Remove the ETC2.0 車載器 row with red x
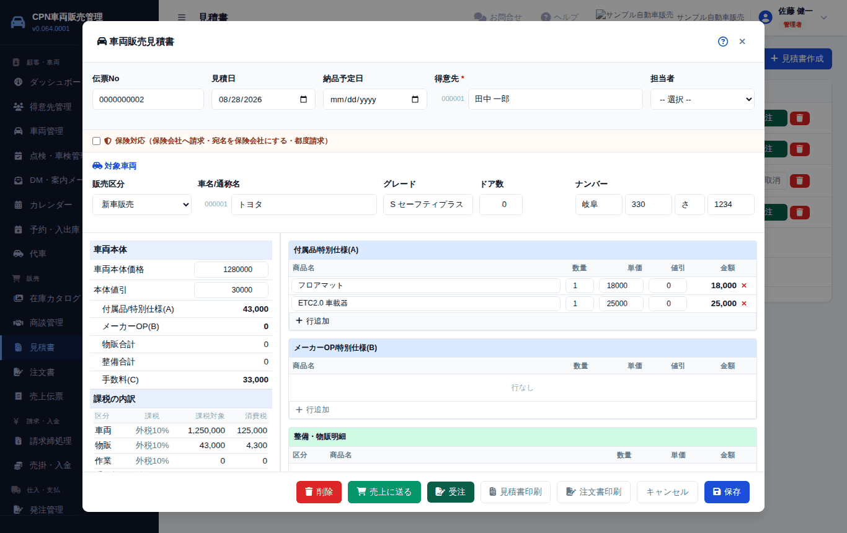847x533 pixels. pyautogui.click(x=744, y=304)
